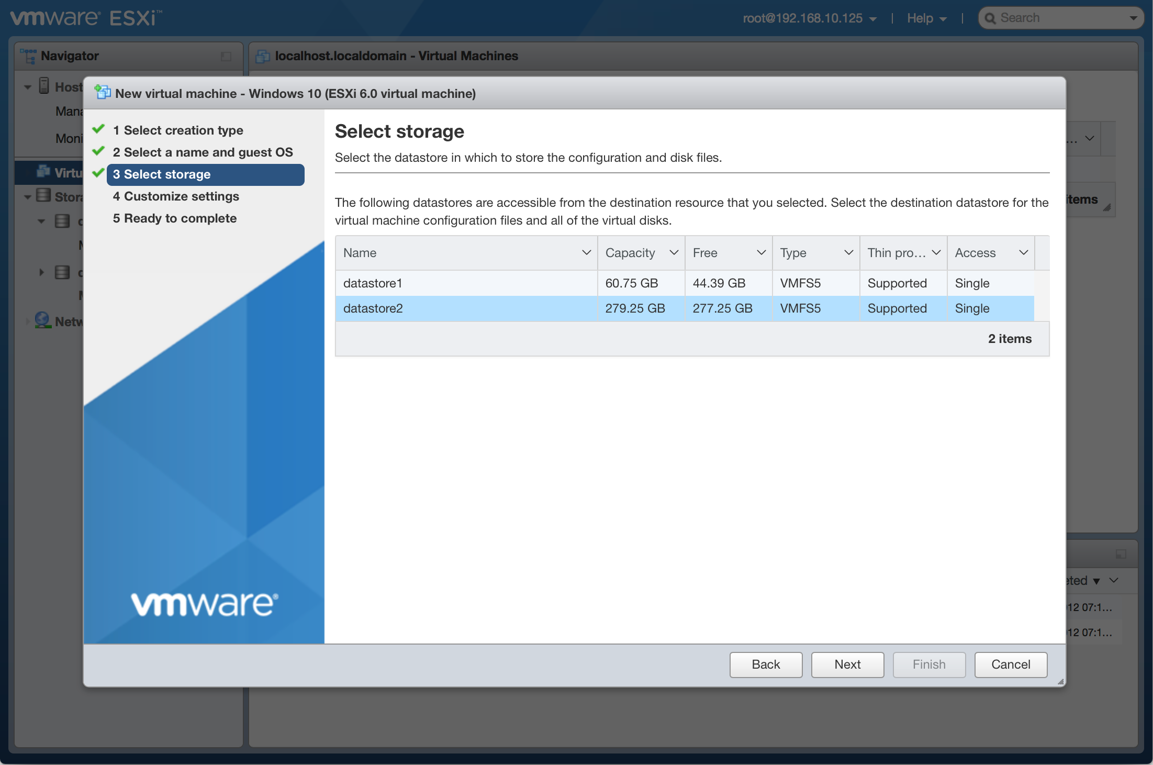Click the Networking icon in Navigator
The width and height of the screenshot is (1153, 765).
(x=43, y=320)
